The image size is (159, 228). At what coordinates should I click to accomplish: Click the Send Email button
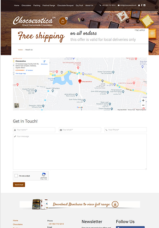coord(19,185)
